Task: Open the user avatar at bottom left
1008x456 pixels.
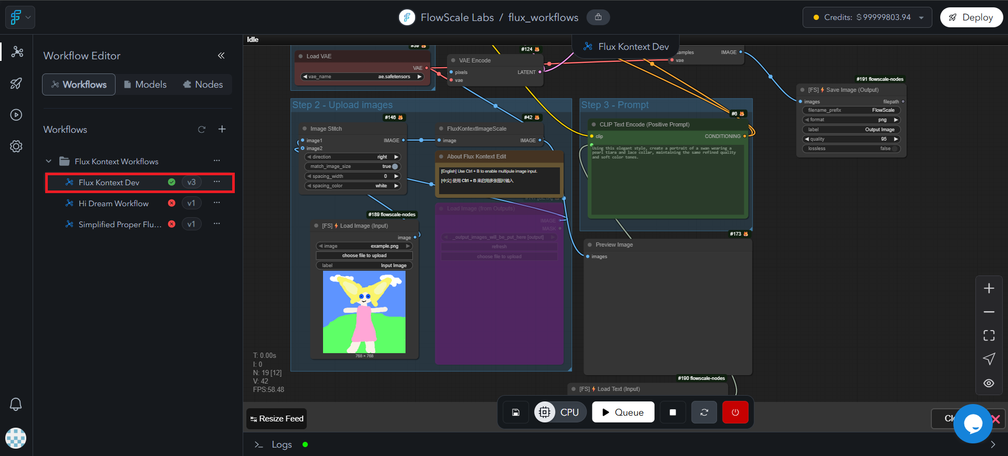Action: pyautogui.click(x=16, y=438)
